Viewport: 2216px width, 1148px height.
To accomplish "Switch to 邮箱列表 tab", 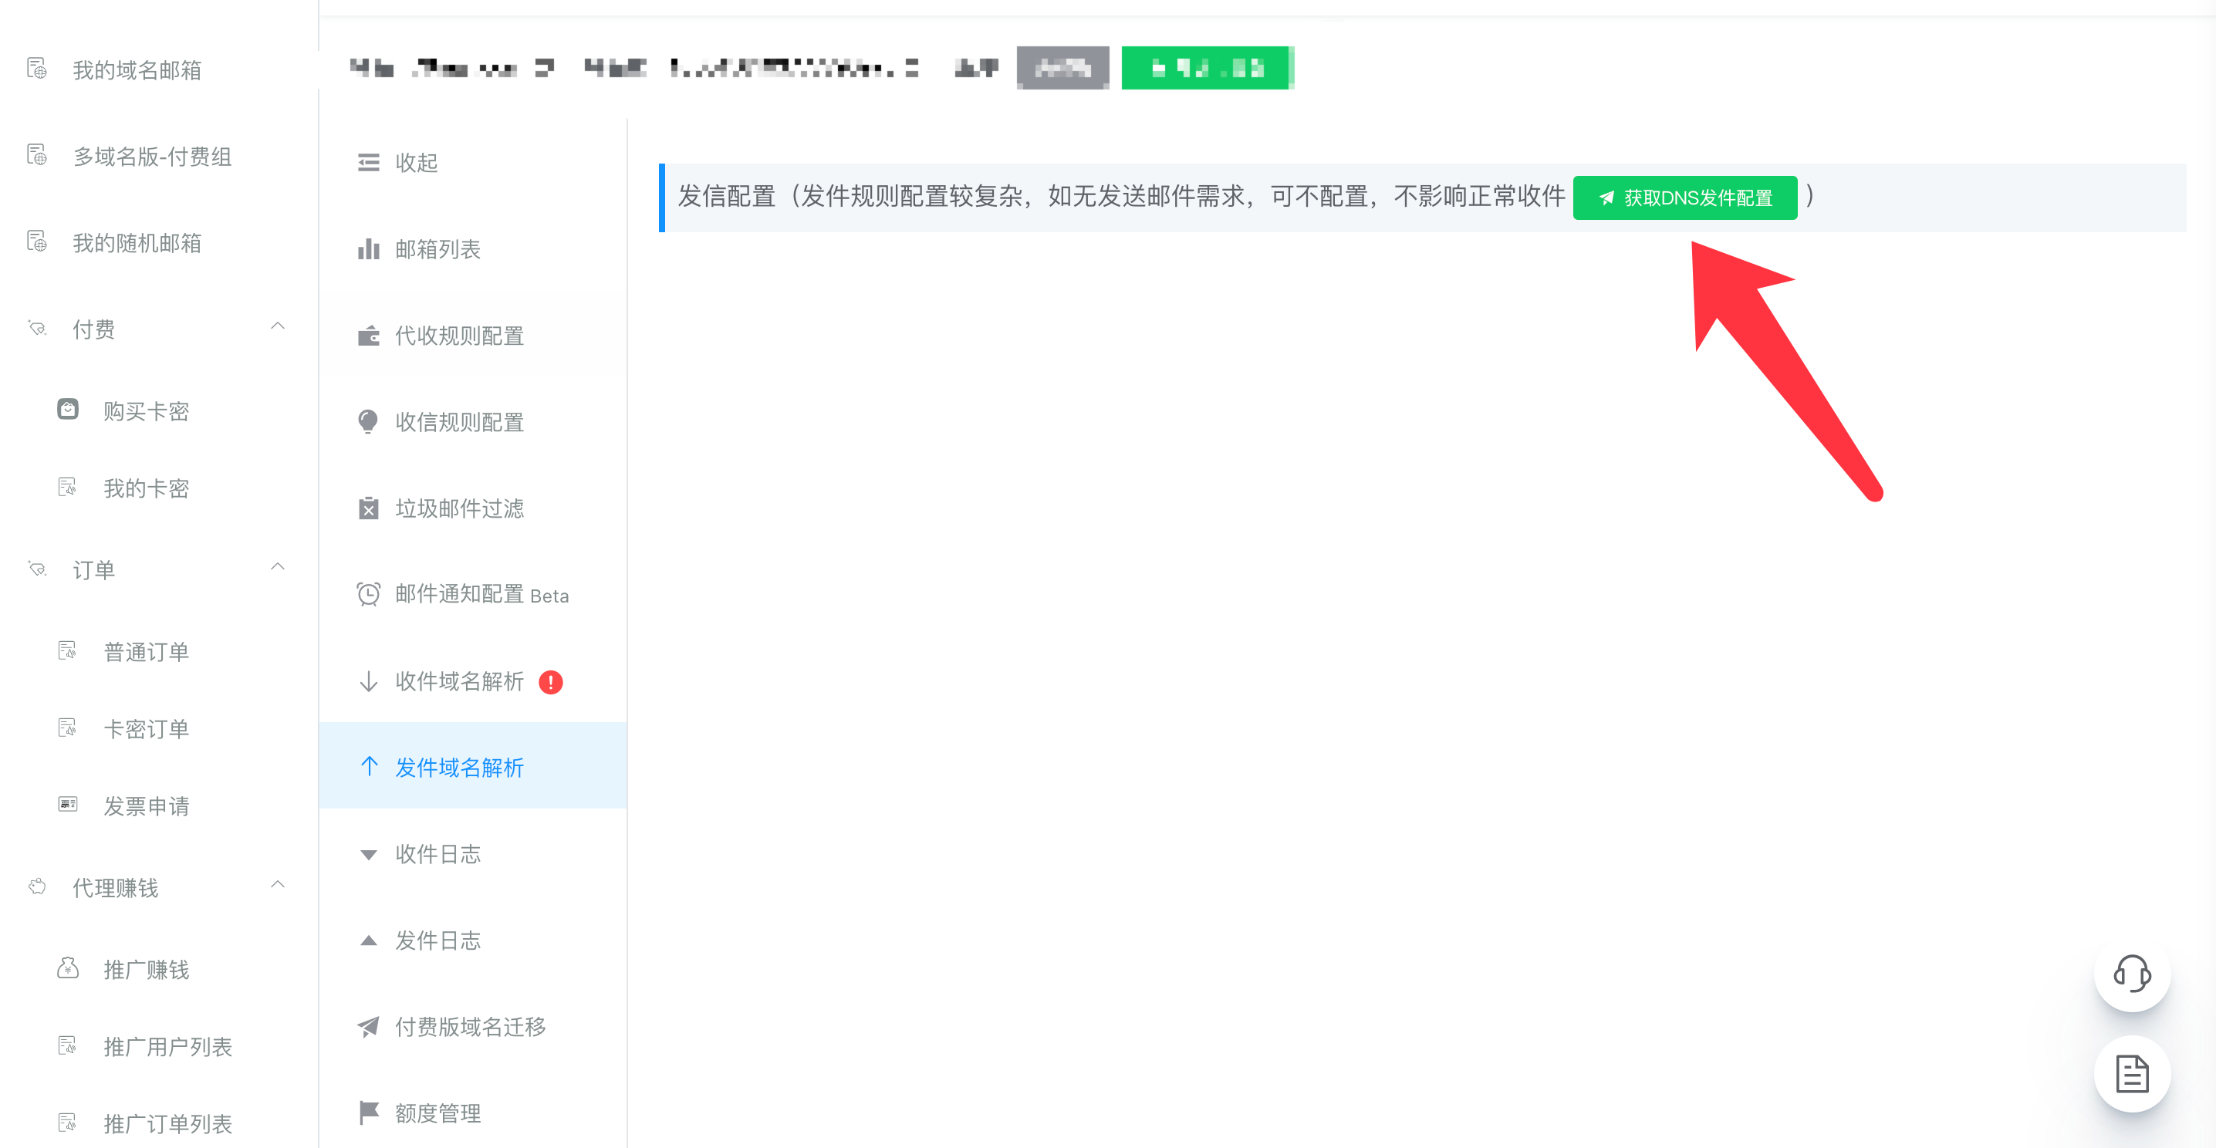I will 473,249.
